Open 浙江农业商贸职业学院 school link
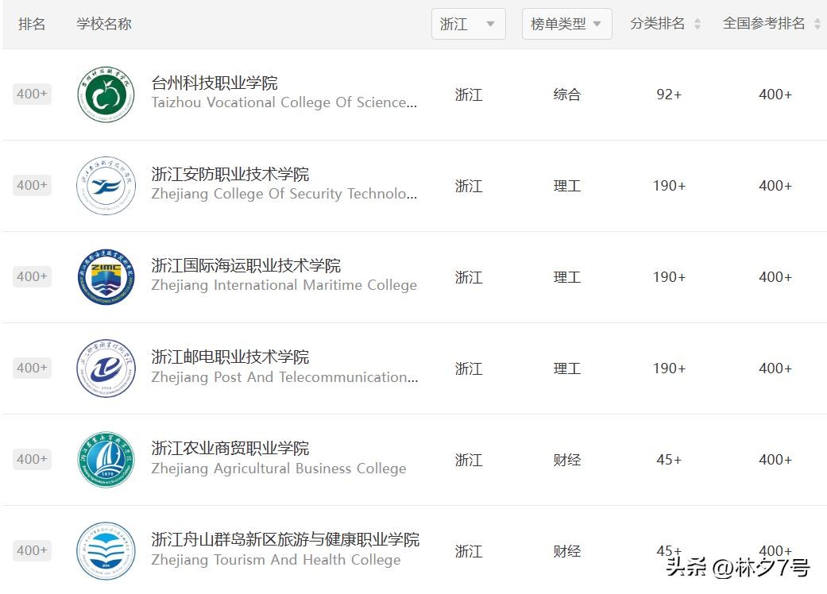The width and height of the screenshot is (827, 594). 230,449
